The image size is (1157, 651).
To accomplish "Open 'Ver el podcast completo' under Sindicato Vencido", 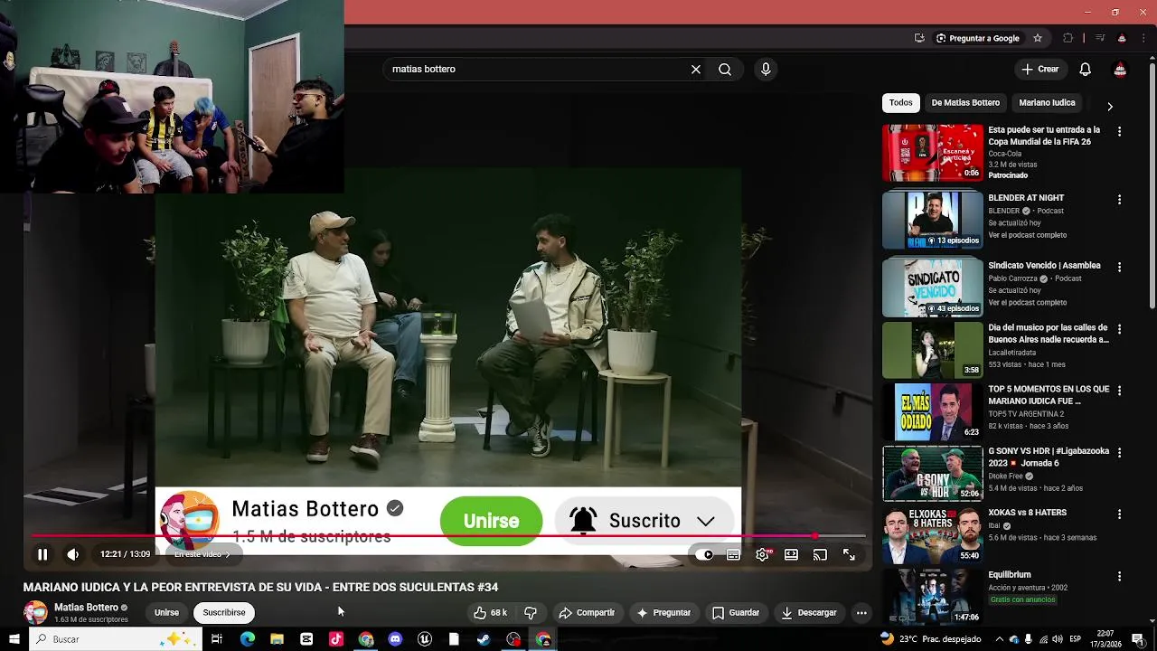I will (1027, 303).
